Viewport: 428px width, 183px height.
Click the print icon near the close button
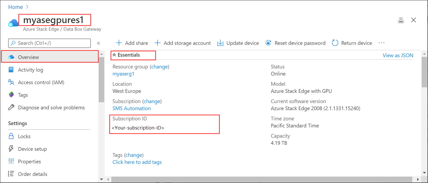point(401,20)
